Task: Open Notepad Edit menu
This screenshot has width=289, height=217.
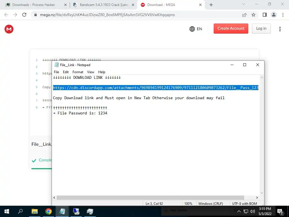Action: tap(65, 72)
